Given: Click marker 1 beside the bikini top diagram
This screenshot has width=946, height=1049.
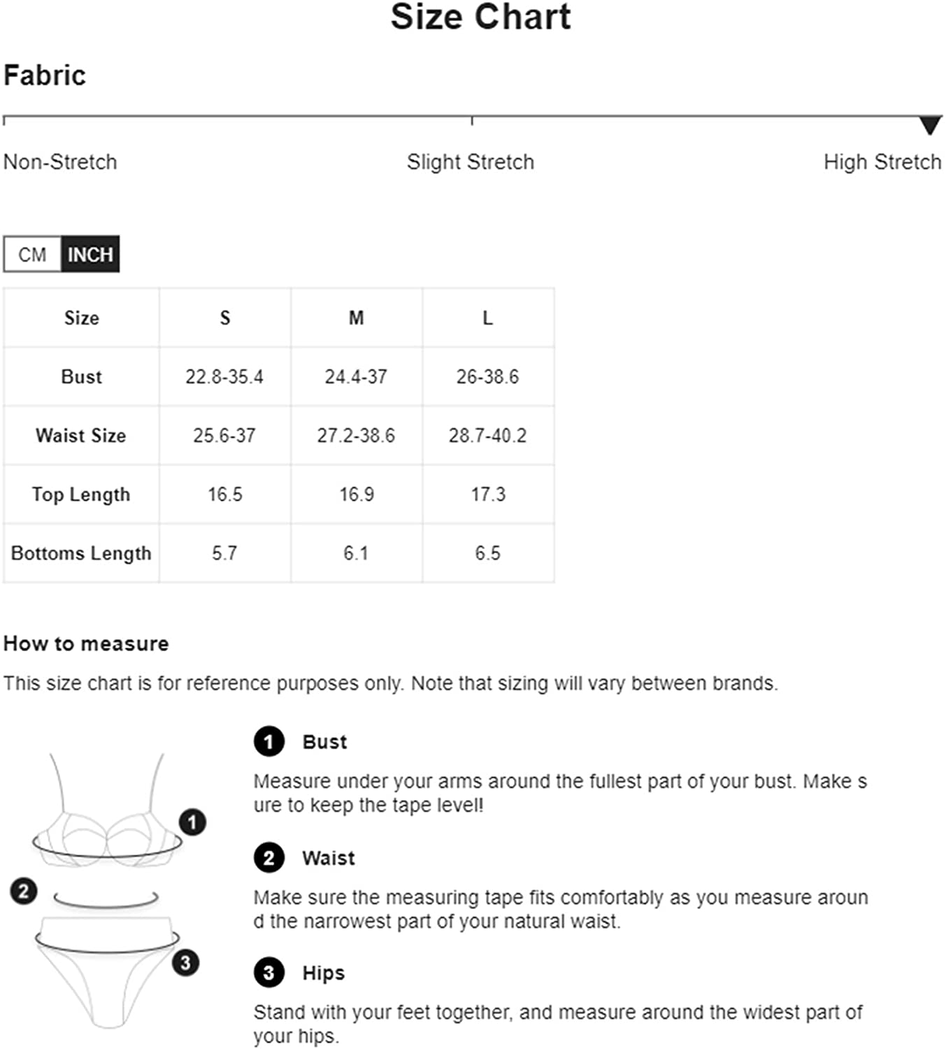Looking at the screenshot, I should click(192, 822).
